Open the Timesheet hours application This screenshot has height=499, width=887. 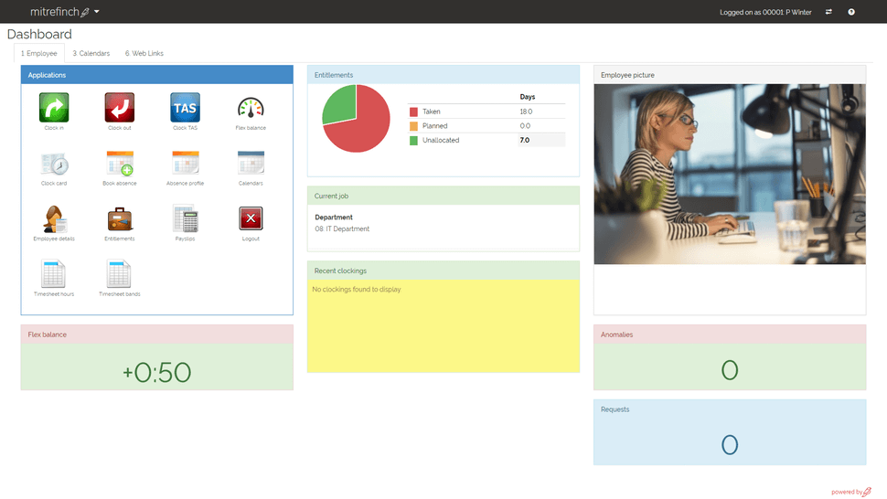54,273
